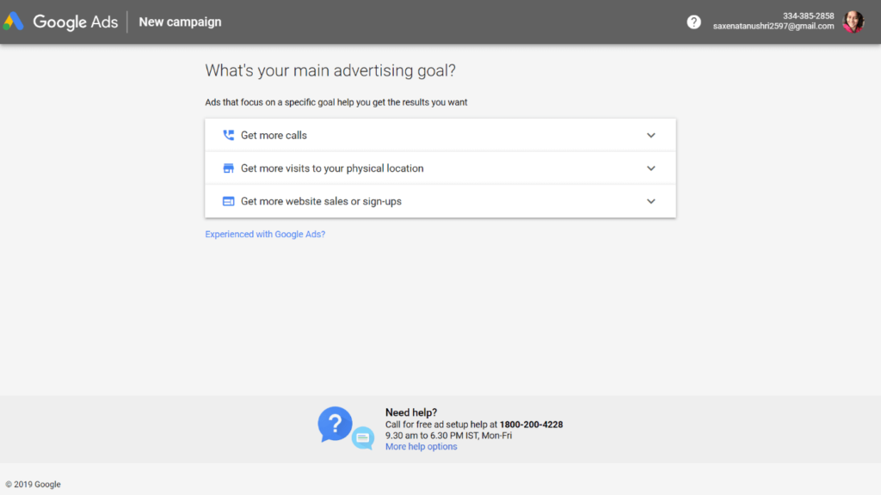The width and height of the screenshot is (881, 495).
Task: Expand the Get more calls chevron
Action: click(x=651, y=135)
